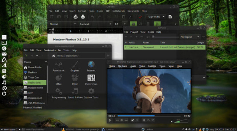Open Playlist menu in LXMusic

point(134,32)
